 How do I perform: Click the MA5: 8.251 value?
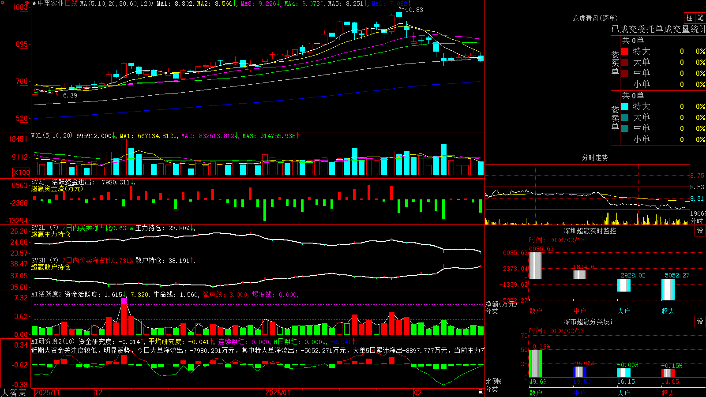click(x=345, y=4)
